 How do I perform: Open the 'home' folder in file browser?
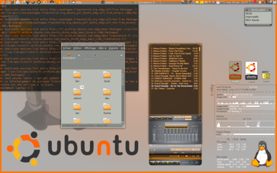tap(107, 109)
